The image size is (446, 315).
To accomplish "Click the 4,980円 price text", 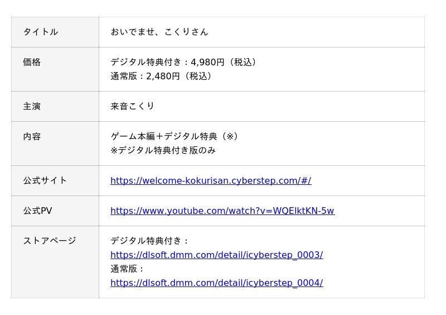I will point(207,62).
